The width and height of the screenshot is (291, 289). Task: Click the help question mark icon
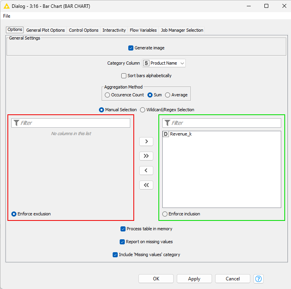(x=259, y=279)
